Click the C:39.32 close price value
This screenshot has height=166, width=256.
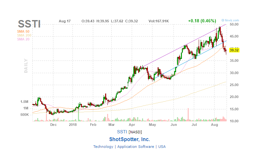pos(131,21)
